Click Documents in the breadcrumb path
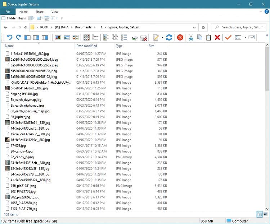This screenshot has height=224, width=270. [x=83, y=27]
